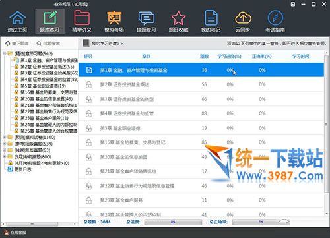This screenshot has height=238, width=330.
Task: Expand the 模拟试卷(1100) tree folder
Action: pos(4,137)
